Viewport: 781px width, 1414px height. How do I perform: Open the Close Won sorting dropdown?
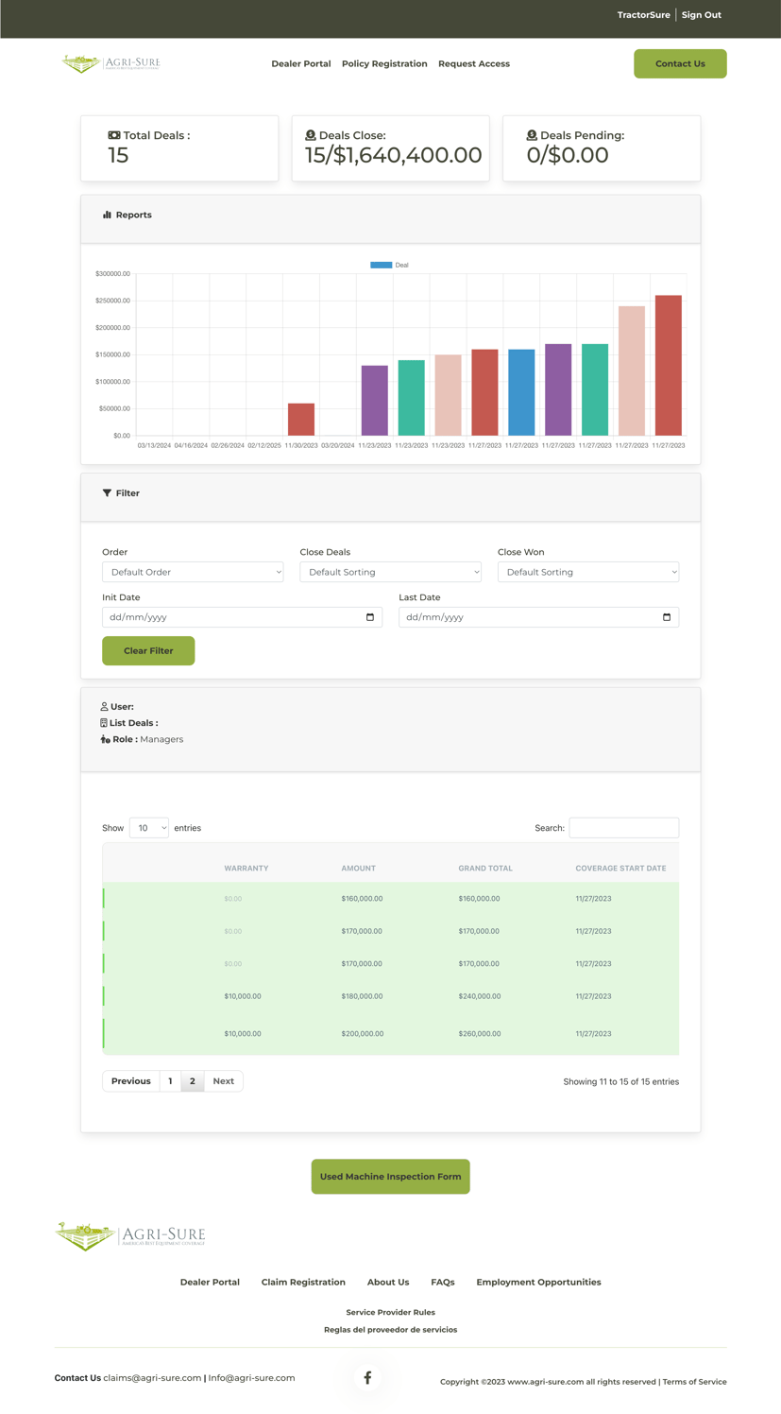(x=587, y=572)
